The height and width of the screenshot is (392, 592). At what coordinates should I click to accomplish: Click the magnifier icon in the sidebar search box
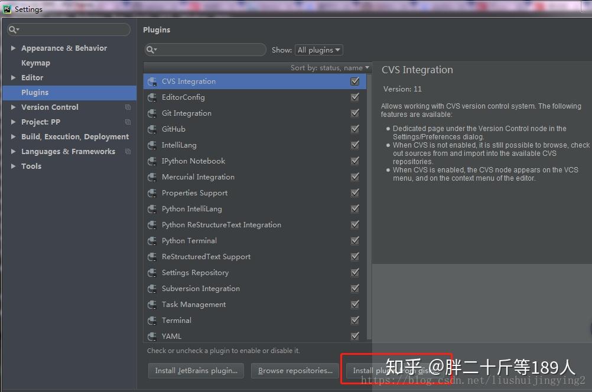pos(13,28)
